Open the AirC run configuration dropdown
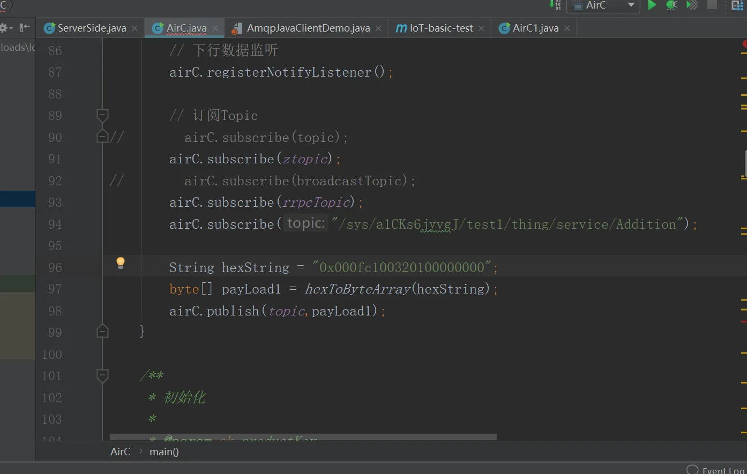 [x=603, y=5]
